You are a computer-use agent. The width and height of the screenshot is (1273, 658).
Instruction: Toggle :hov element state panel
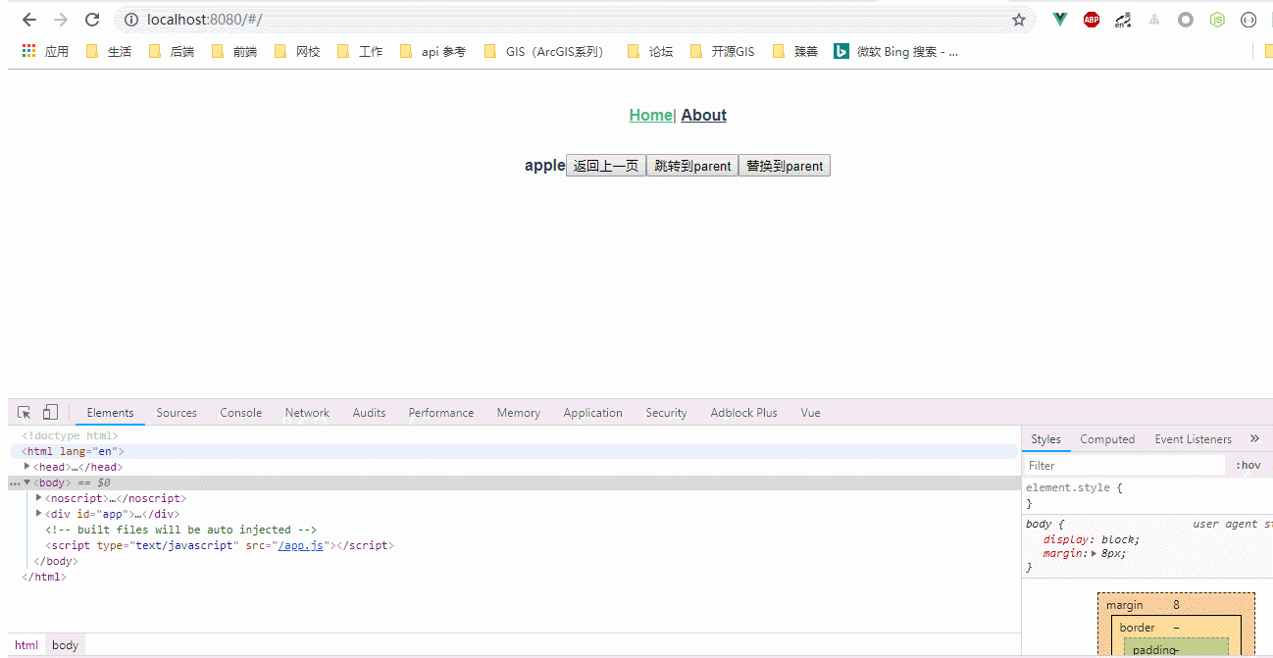click(1248, 465)
